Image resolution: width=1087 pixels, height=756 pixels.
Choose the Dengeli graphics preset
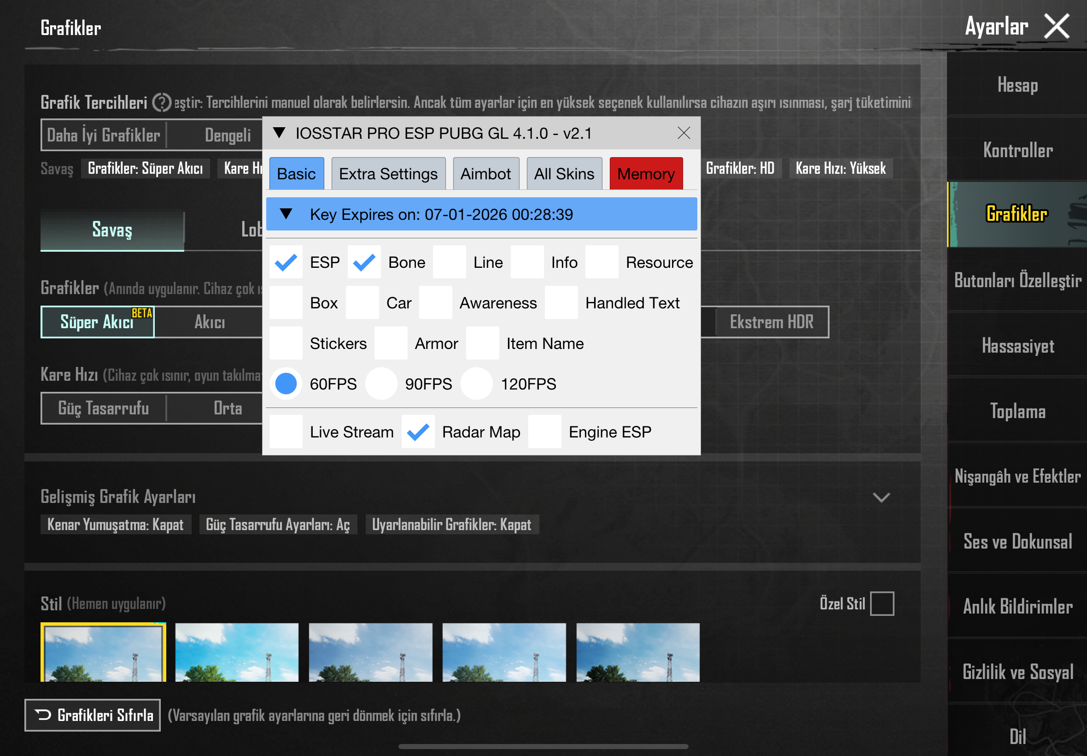pos(228,135)
